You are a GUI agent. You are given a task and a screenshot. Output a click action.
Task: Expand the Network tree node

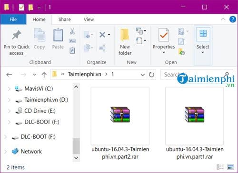(x=5, y=152)
